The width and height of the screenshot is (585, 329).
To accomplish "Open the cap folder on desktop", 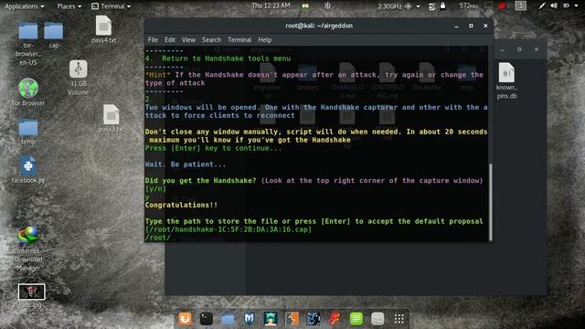I will tap(54, 35).
